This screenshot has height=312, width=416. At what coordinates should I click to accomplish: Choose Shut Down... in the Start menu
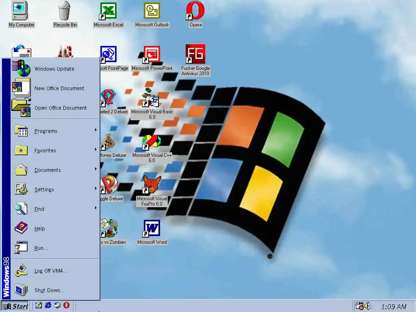(55, 290)
